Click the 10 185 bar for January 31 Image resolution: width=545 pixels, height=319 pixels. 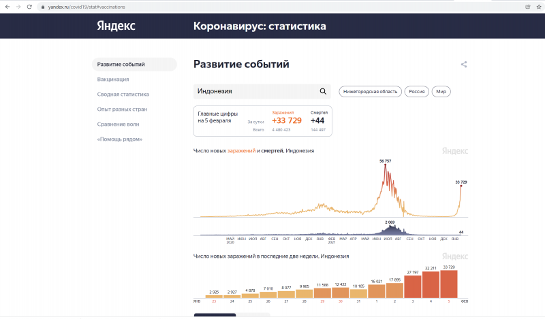[x=358, y=294]
